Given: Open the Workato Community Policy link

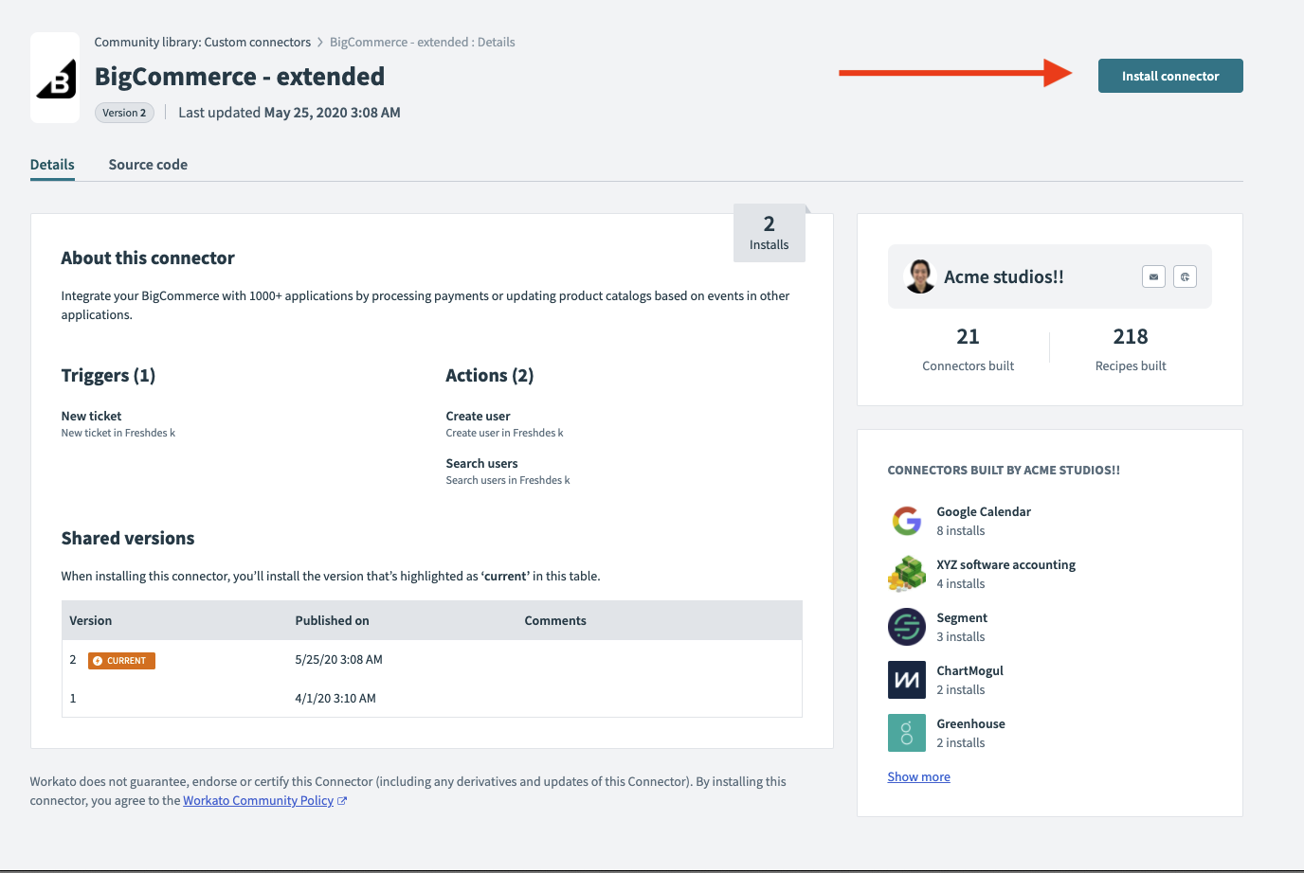Looking at the screenshot, I should (257, 800).
